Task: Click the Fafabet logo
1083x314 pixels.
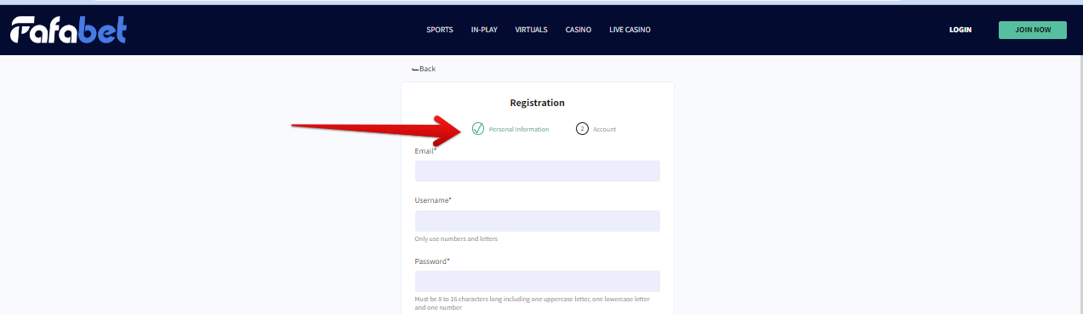Action: 68,30
